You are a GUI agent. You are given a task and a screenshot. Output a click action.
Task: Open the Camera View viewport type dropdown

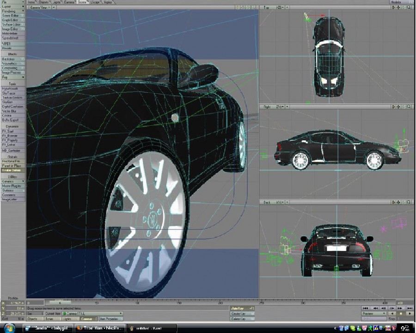click(39, 7)
